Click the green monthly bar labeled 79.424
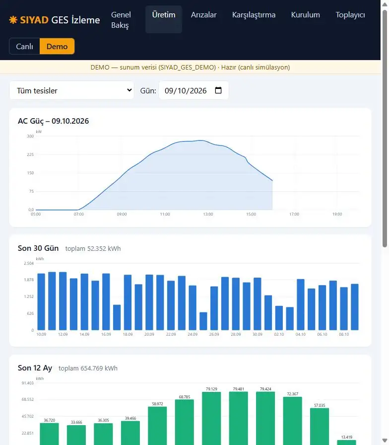 click(x=265, y=418)
